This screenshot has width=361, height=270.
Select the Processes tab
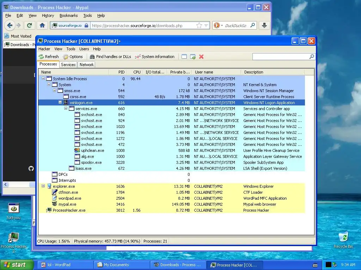(48, 64)
